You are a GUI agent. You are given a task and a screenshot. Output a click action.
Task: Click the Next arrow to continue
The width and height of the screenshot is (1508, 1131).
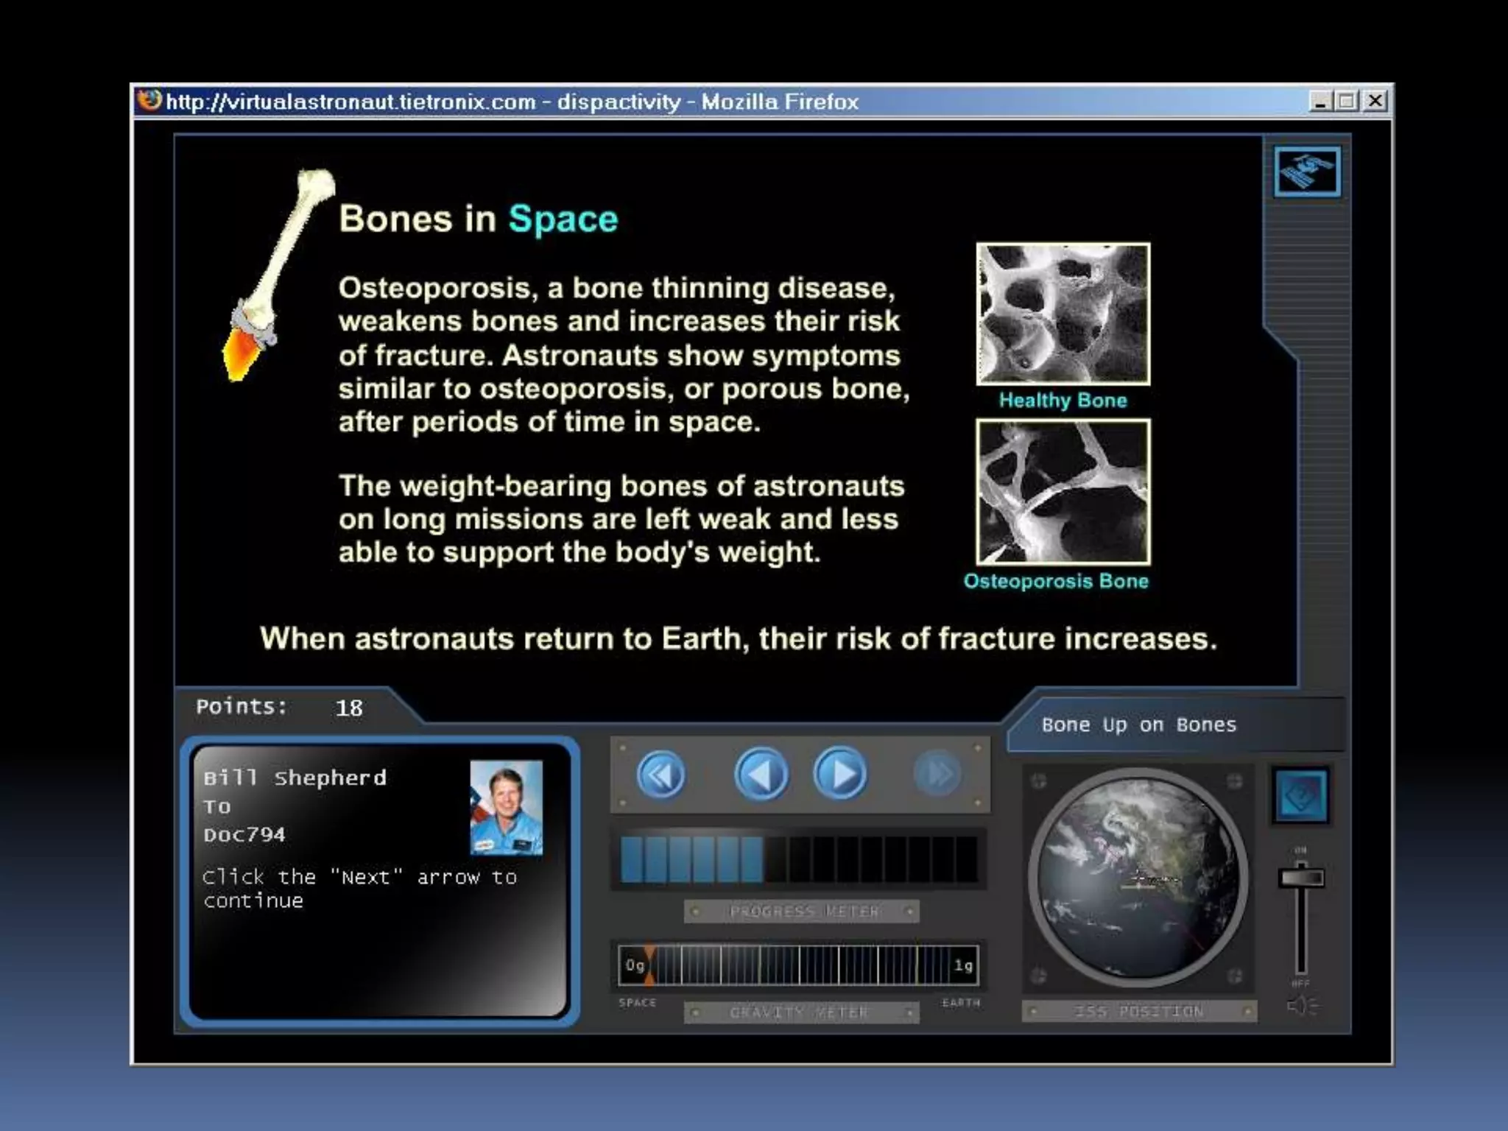[841, 774]
